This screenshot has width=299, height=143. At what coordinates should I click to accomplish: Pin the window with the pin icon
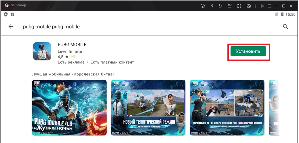[262, 6]
